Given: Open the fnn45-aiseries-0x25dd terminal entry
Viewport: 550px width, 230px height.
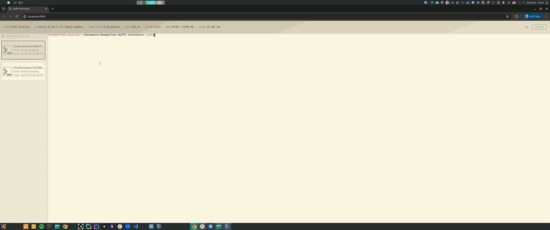Looking at the screenshot, I should click(23, 72).
